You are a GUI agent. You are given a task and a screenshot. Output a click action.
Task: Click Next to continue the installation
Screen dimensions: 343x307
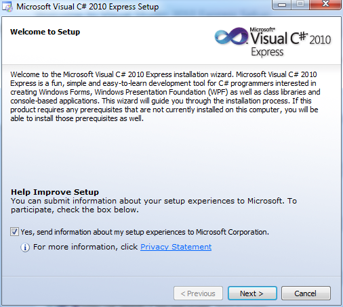click(252, 293)
